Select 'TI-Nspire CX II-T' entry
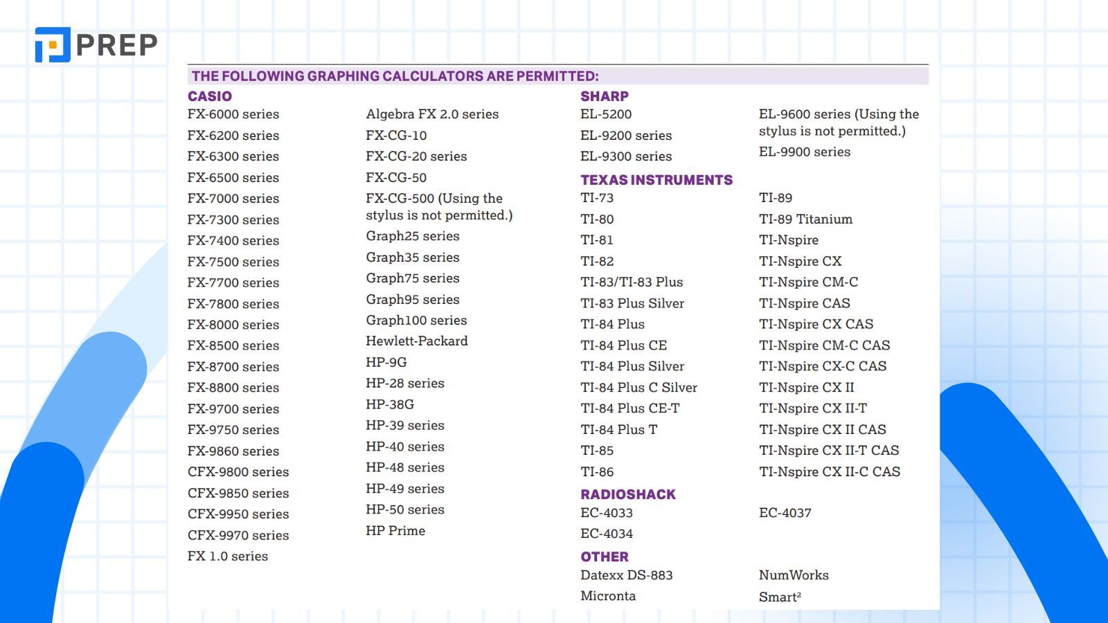Image resolution: width=1108 pixels, height=623 pixels. point(813,408)
